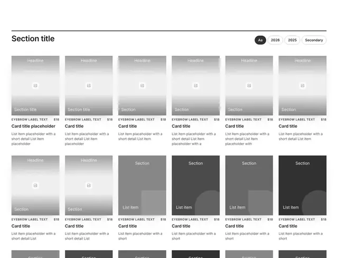Click image icon in Card title placeholder thumbnail

click(x=35, y=85)
